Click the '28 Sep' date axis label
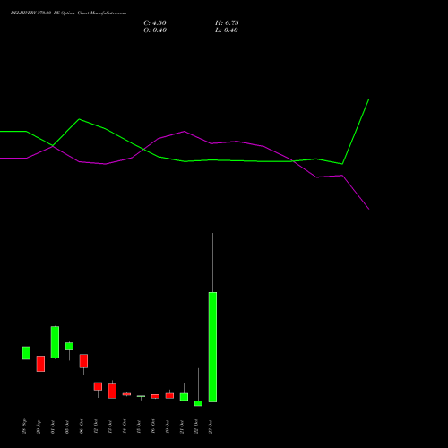 click(x=24, y=426)
